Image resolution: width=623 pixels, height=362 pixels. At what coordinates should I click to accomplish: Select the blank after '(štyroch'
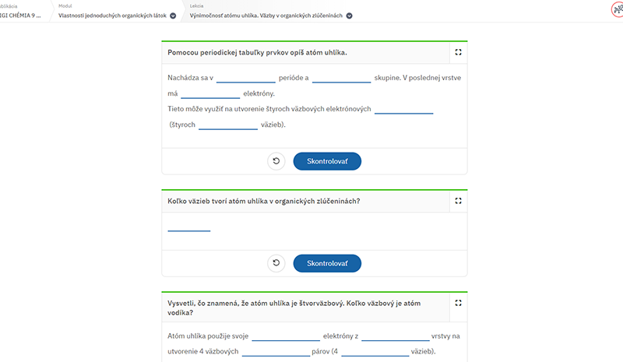[x=228, y=125]
